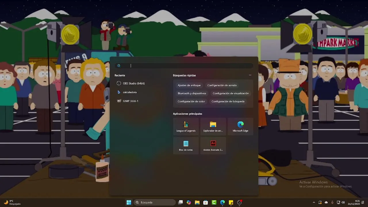Select Bluetooth y dispositivos quick search
This screenshot has width=368, height=207.
[192, 93]
